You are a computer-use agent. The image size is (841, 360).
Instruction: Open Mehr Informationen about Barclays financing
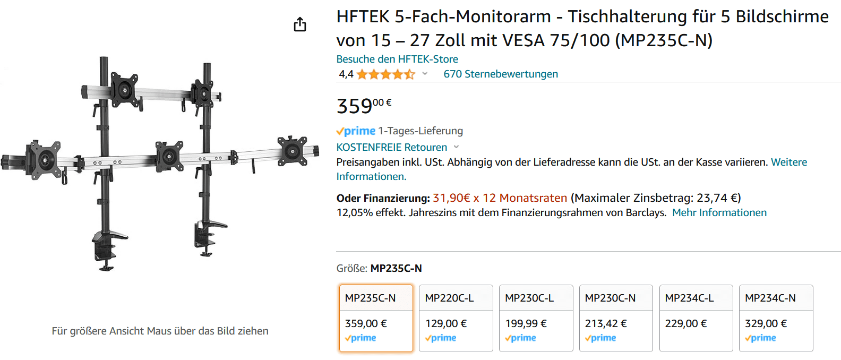(x=719, y=212)
